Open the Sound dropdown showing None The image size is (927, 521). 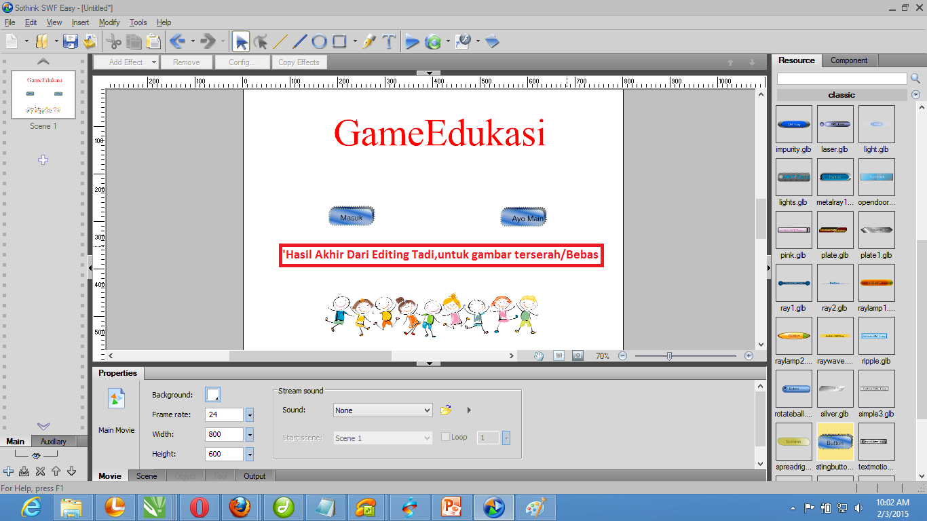[x=382, y=410]
